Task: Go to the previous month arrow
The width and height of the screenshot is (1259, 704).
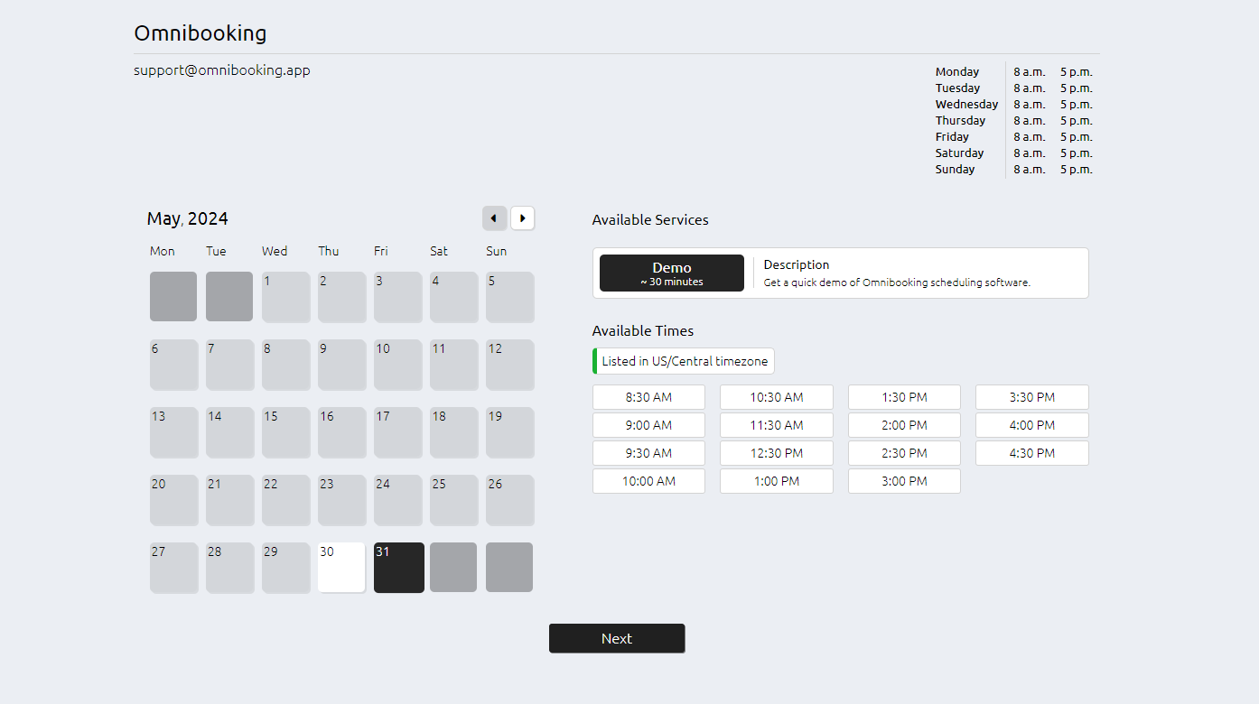Action: [494, 218]
